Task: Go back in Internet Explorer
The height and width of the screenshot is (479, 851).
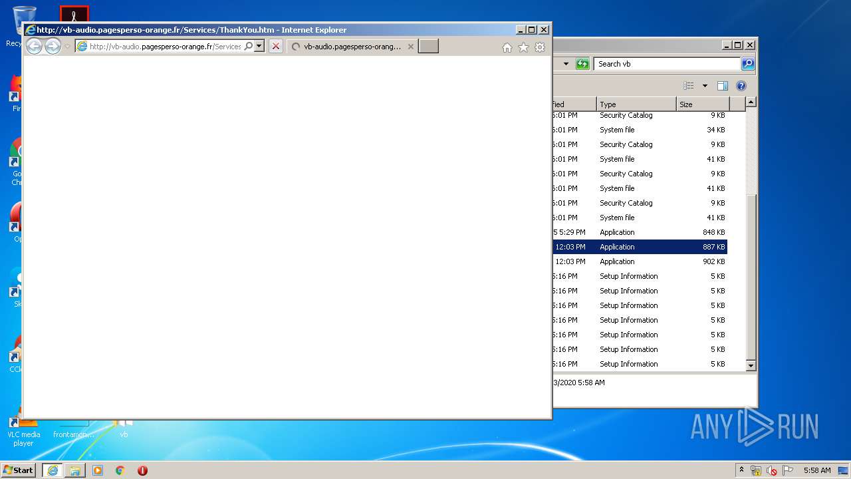Action: [x=34, y=46]
